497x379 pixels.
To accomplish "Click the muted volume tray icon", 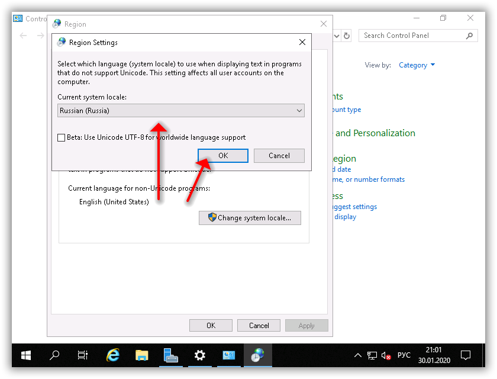I will point(386,356).
